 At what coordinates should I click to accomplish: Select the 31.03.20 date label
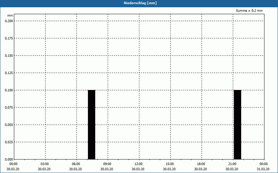point(263,169)
